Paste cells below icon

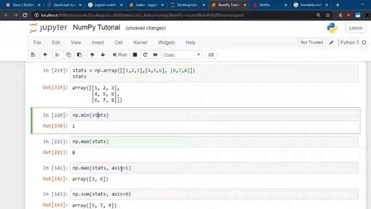point(79,55)
